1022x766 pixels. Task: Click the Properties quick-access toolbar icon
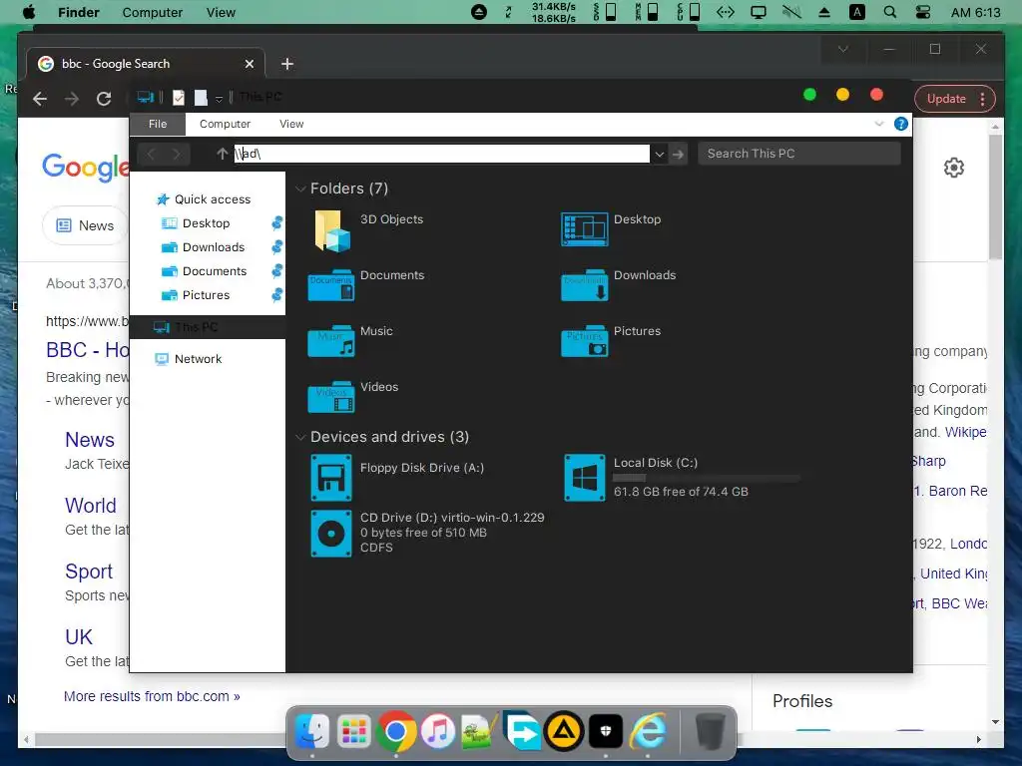tap(178, 97)
